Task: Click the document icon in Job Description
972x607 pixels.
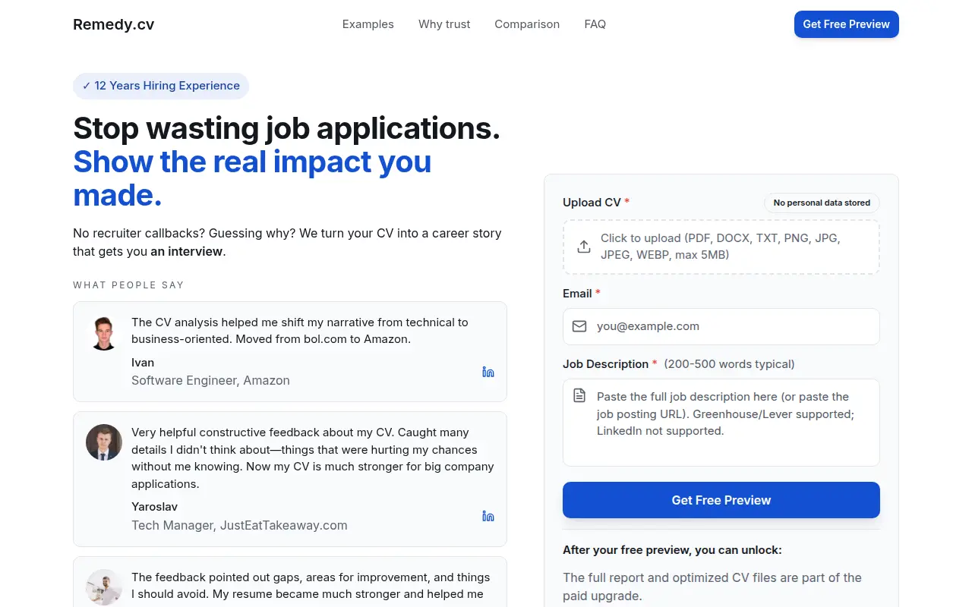Action: click(579, 395)
